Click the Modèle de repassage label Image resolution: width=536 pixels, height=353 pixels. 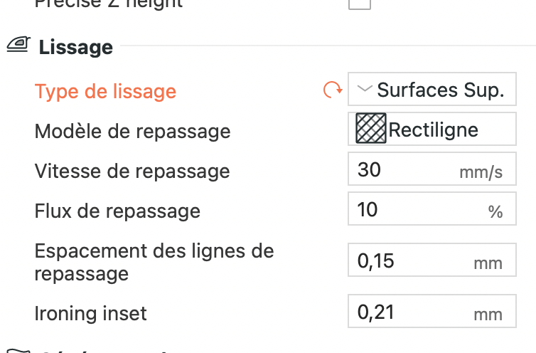132,131
